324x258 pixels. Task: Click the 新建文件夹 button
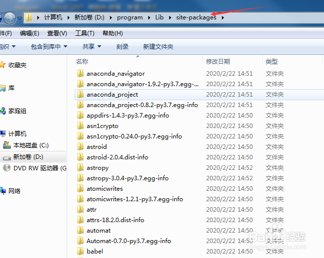point(158,47)
